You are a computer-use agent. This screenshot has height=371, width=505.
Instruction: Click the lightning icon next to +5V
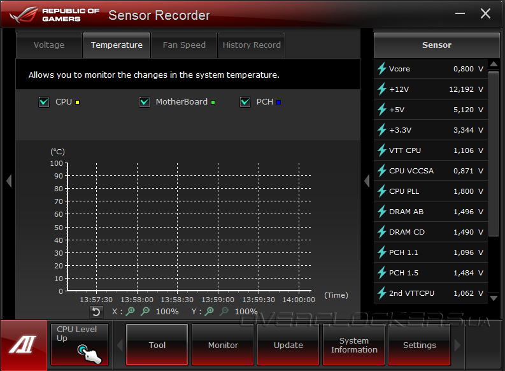(382, 109)
